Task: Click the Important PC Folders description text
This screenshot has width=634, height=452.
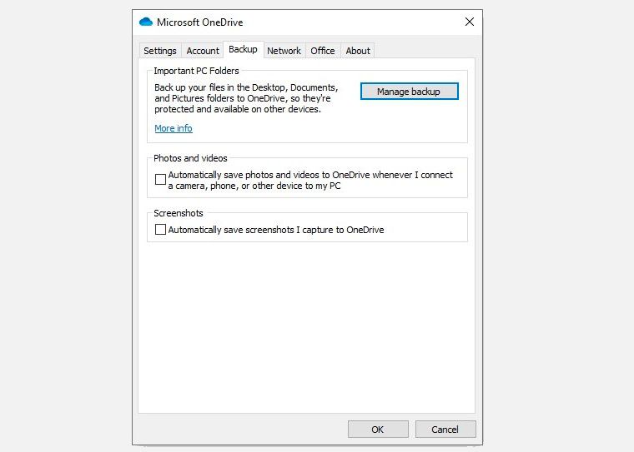Action: tap(246, 98)
